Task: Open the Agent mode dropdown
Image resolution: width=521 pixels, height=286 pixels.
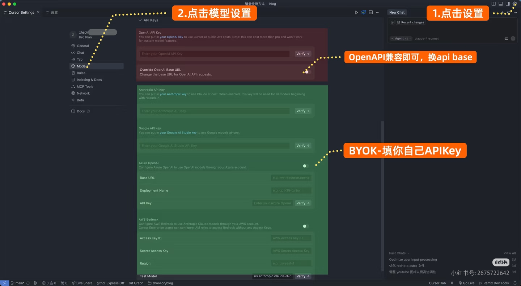Action: pyautogui.click(x=400, y=38)
